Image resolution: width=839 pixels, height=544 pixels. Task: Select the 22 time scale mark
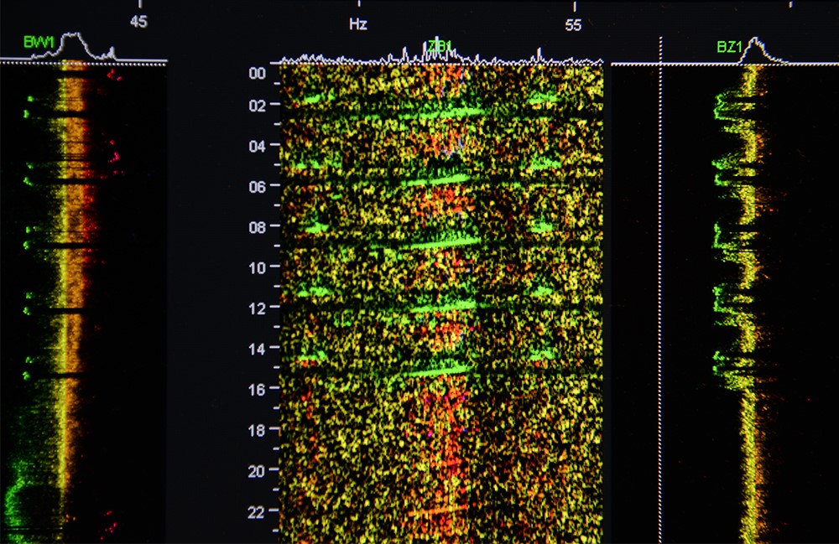point(258,512)
